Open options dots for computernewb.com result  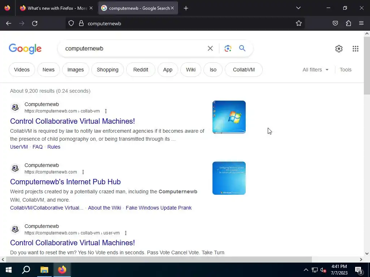point(83,172)
